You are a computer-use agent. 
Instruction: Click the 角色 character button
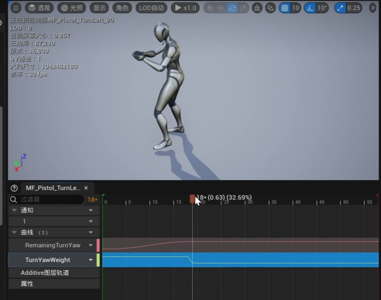[x=122, y=8]
